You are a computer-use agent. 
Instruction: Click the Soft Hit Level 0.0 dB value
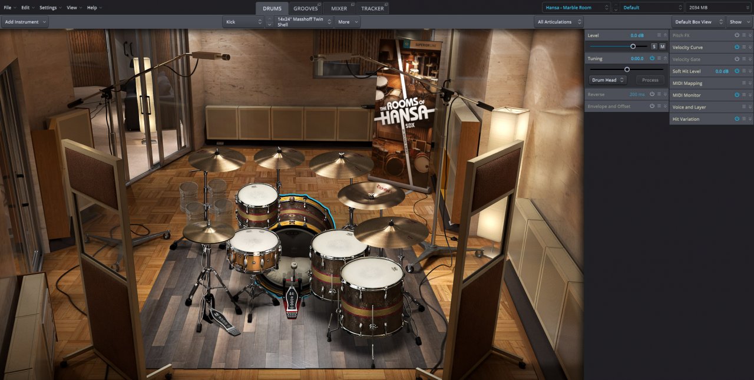point(722,71)
